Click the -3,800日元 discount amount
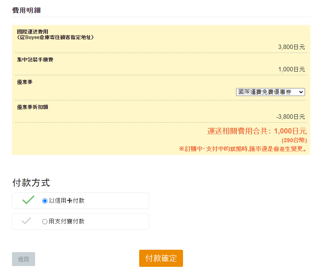The image size is (319, 278). click(290, 117)
